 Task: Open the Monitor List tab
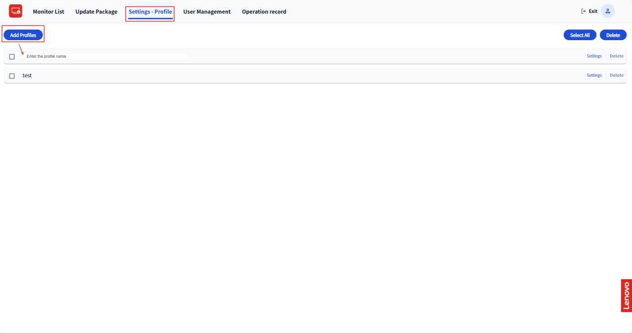pyautogui.click(x=48, y=11)
